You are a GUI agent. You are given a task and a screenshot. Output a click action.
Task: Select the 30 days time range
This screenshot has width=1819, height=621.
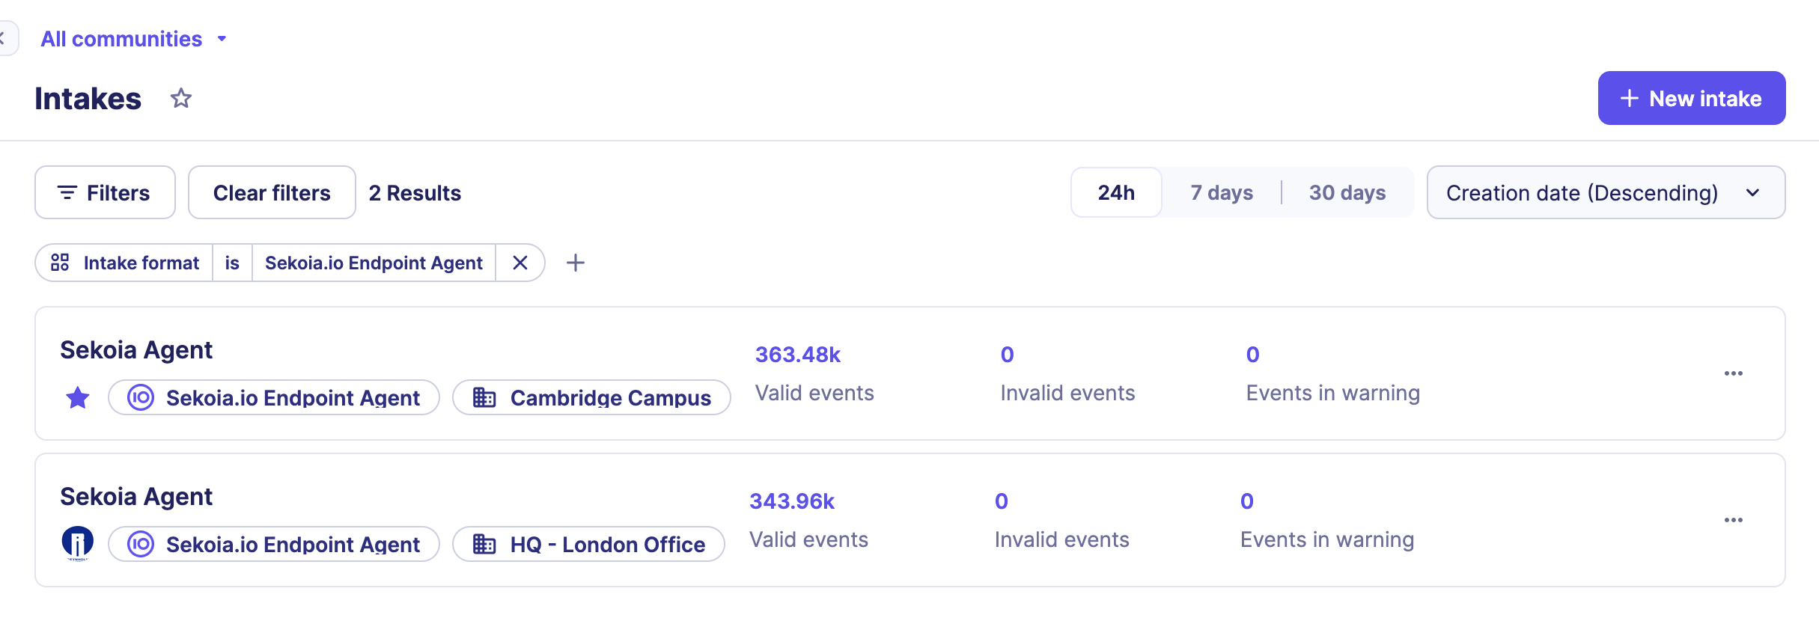coord(1347,193)
